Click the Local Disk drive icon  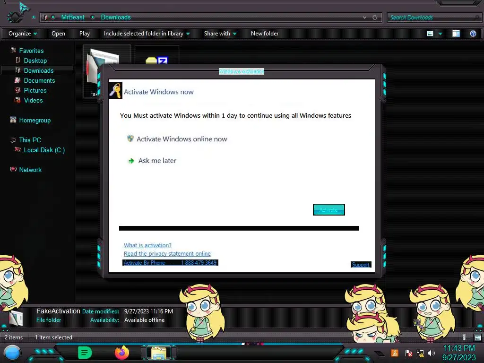pyautogui.click(x=18, y=149)
